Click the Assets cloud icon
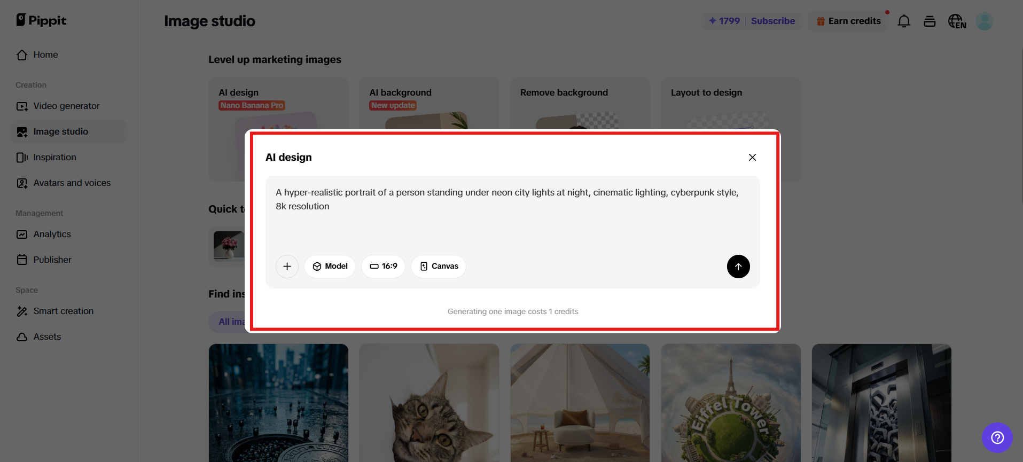This screenshot has height=462, width=1023. click(x=22, y=337)
